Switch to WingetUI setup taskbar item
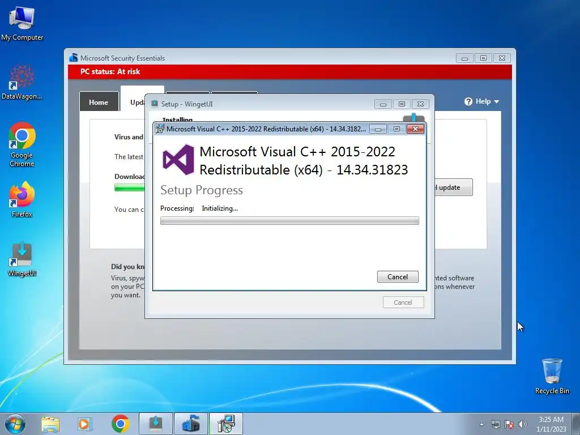The height and width of the screenshot is (435, 580). 155,424
